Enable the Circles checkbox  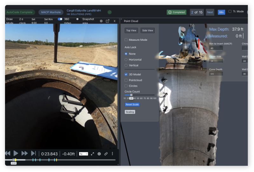126,86
